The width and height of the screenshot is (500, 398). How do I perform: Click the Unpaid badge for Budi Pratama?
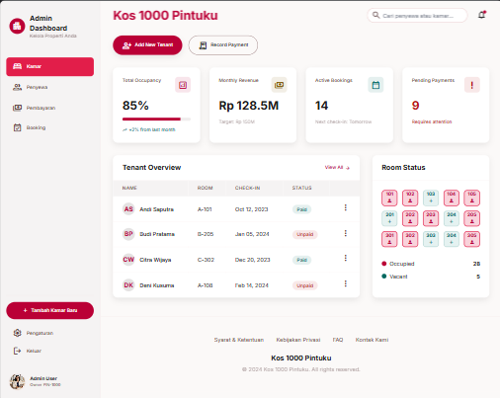pos(305,234)
